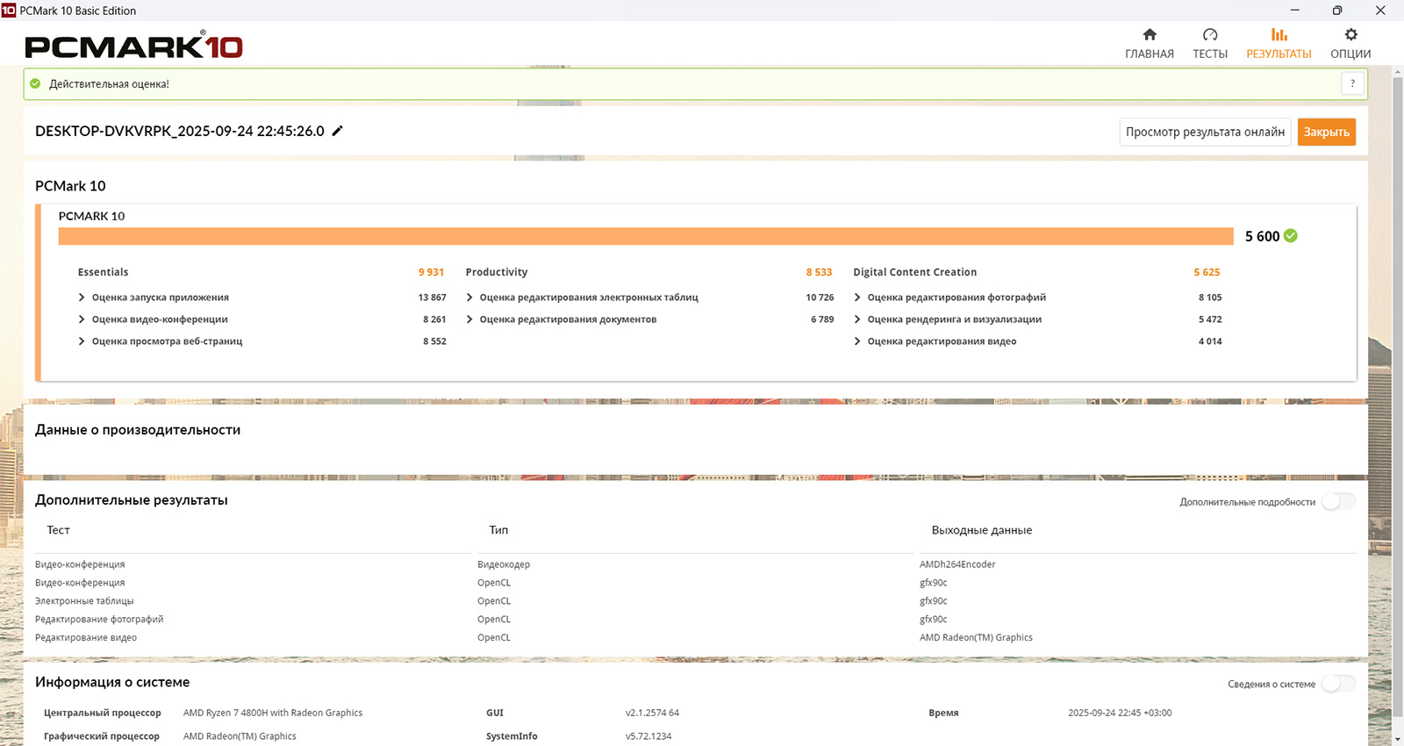The height and width of the screenshot is (746, 1404).
Task: Expand Оценка редактирования видео row
Action: 857,341
